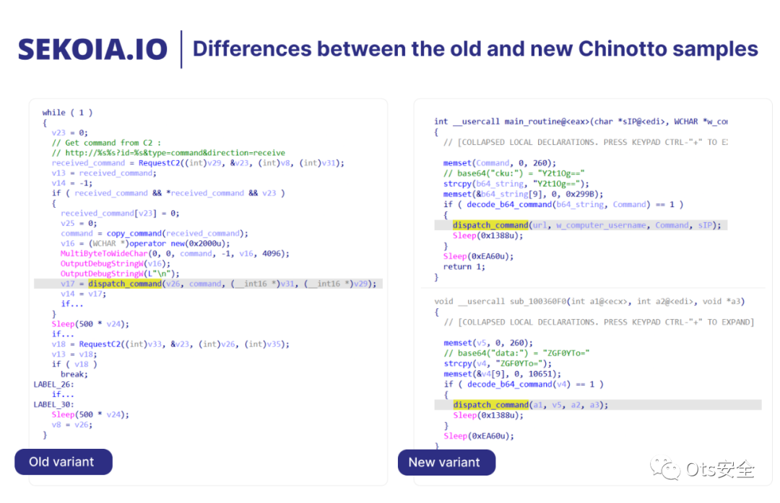
Task: Select the http://%s%s?id=%s&type=command URL comment
Action: 168,152
